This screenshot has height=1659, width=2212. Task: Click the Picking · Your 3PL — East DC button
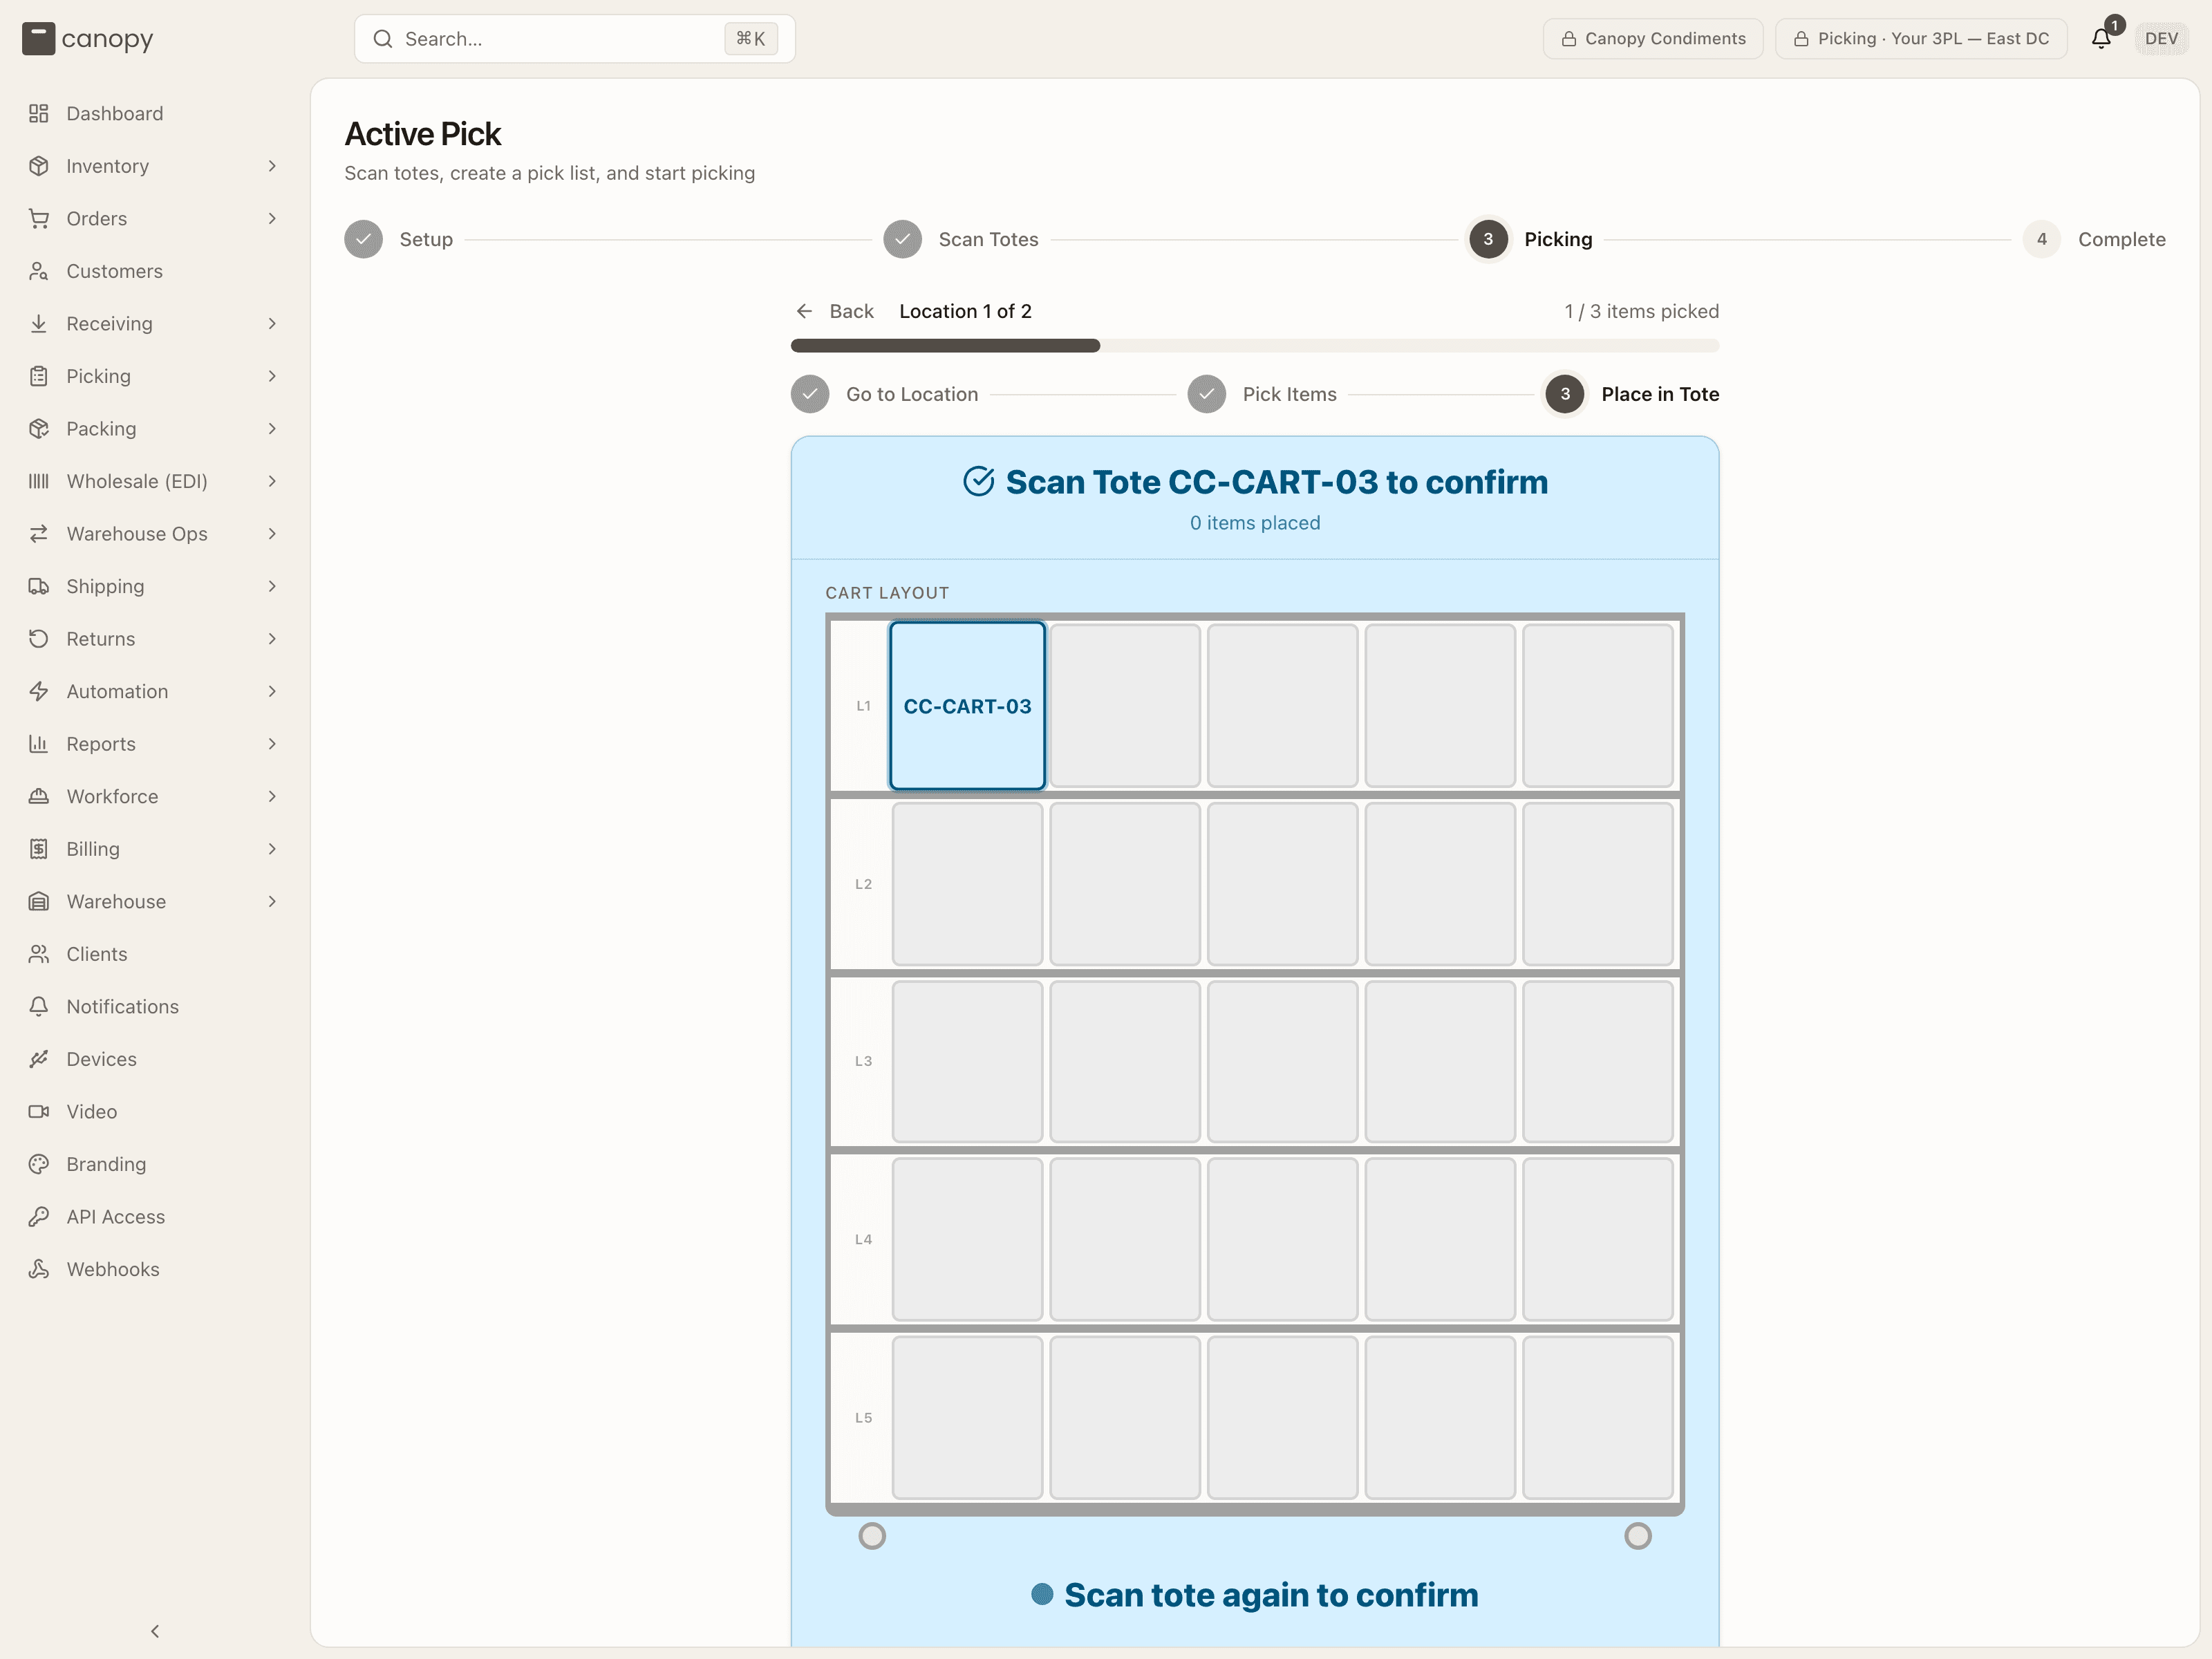coord(1921,39)
